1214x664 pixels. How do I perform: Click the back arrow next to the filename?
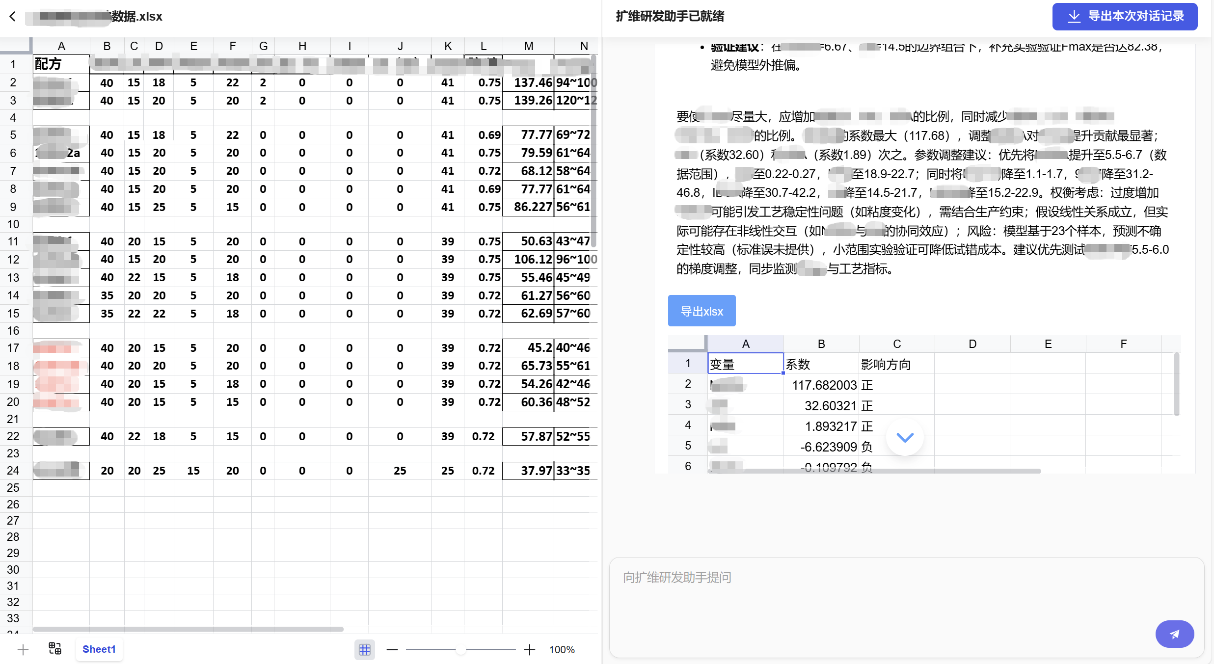[13, 16]
